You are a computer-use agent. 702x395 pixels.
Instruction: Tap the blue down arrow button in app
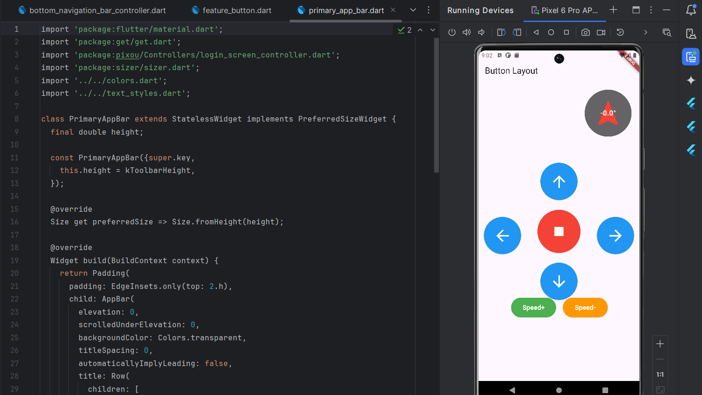click(559, 281)
